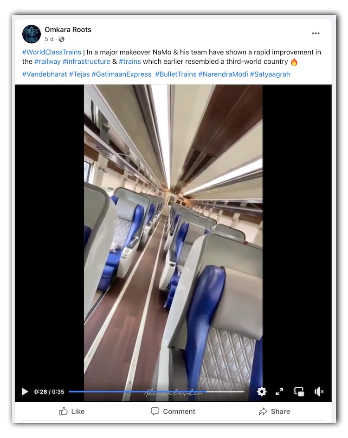Click the train interior video frame

coord(173,235)
